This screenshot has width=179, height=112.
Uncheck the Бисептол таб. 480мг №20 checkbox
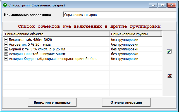click(6, 40)
